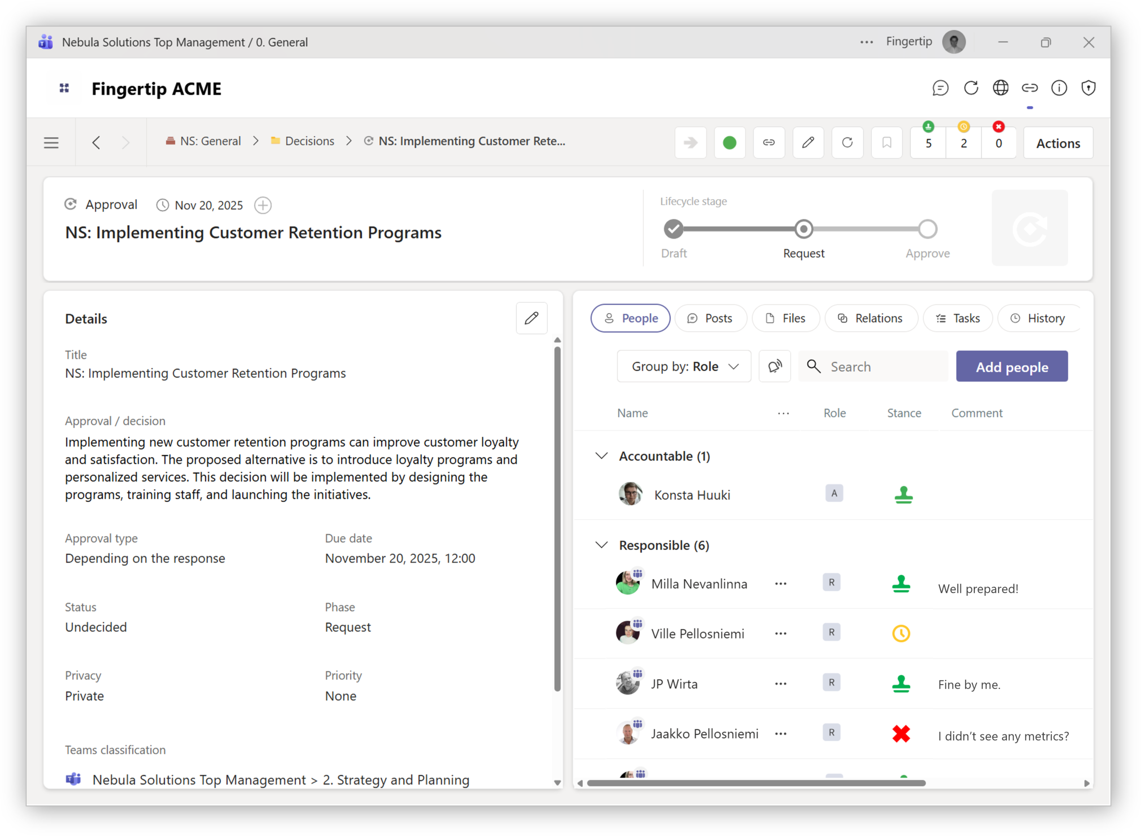Click pencil edit icon in Details panel
Screen dimensions: 1141x836
tap(531, 318)
